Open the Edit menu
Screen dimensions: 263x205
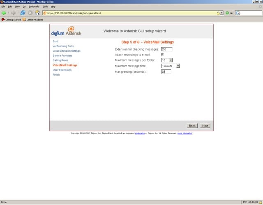tap(10, 7)
